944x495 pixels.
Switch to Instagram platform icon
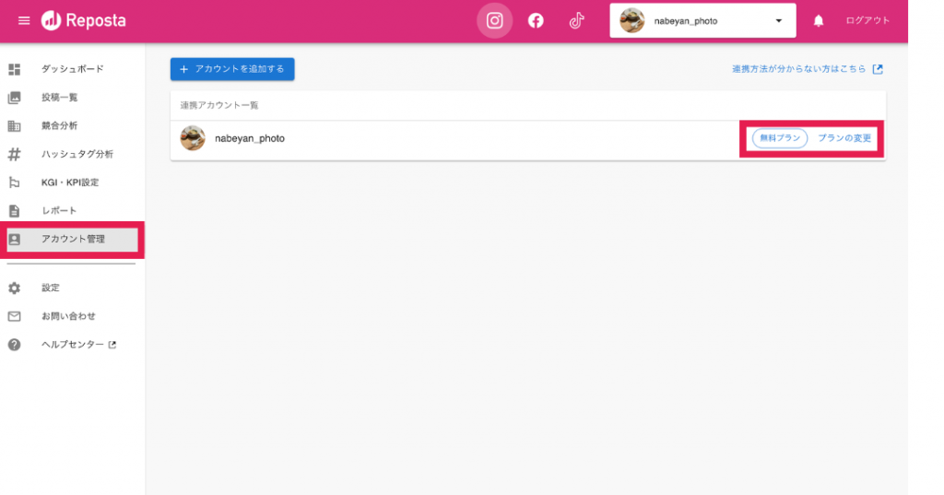click(x=494, y=21)
